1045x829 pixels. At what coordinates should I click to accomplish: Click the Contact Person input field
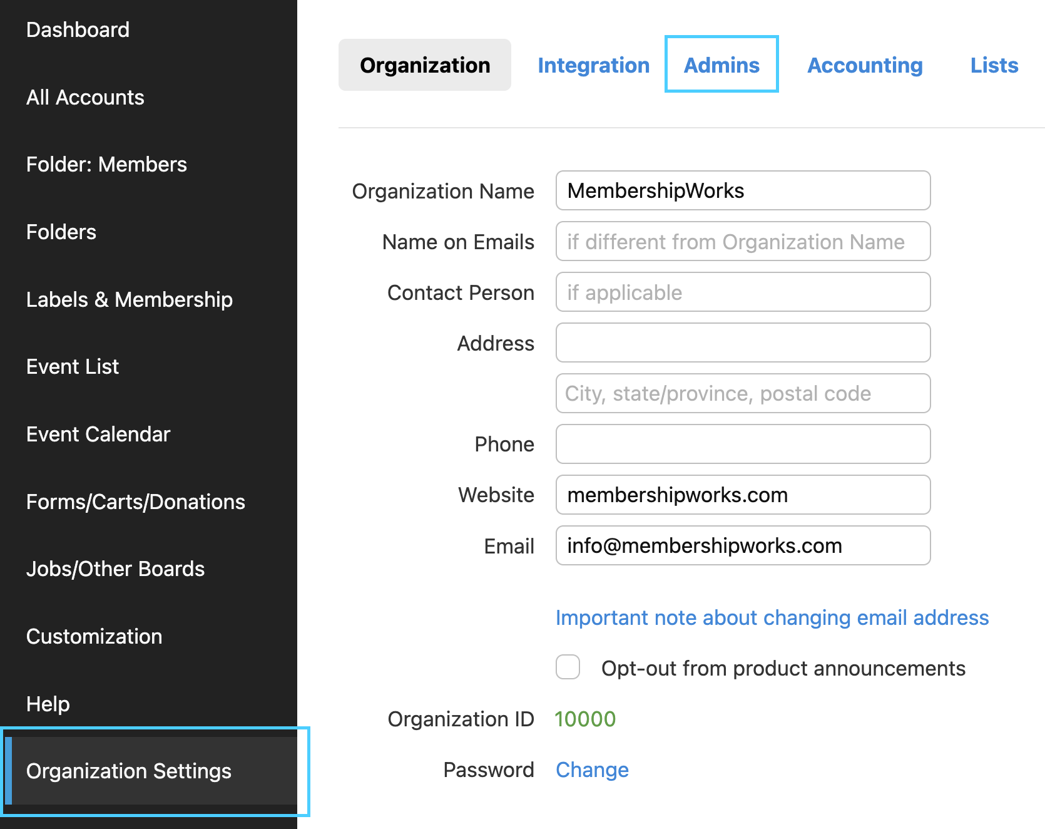point(743,292)
